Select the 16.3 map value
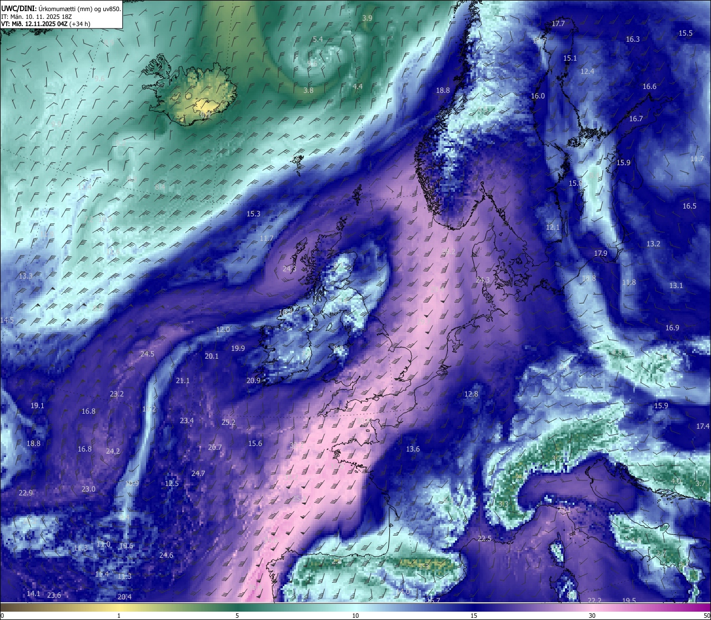 (x=633, y=39)
